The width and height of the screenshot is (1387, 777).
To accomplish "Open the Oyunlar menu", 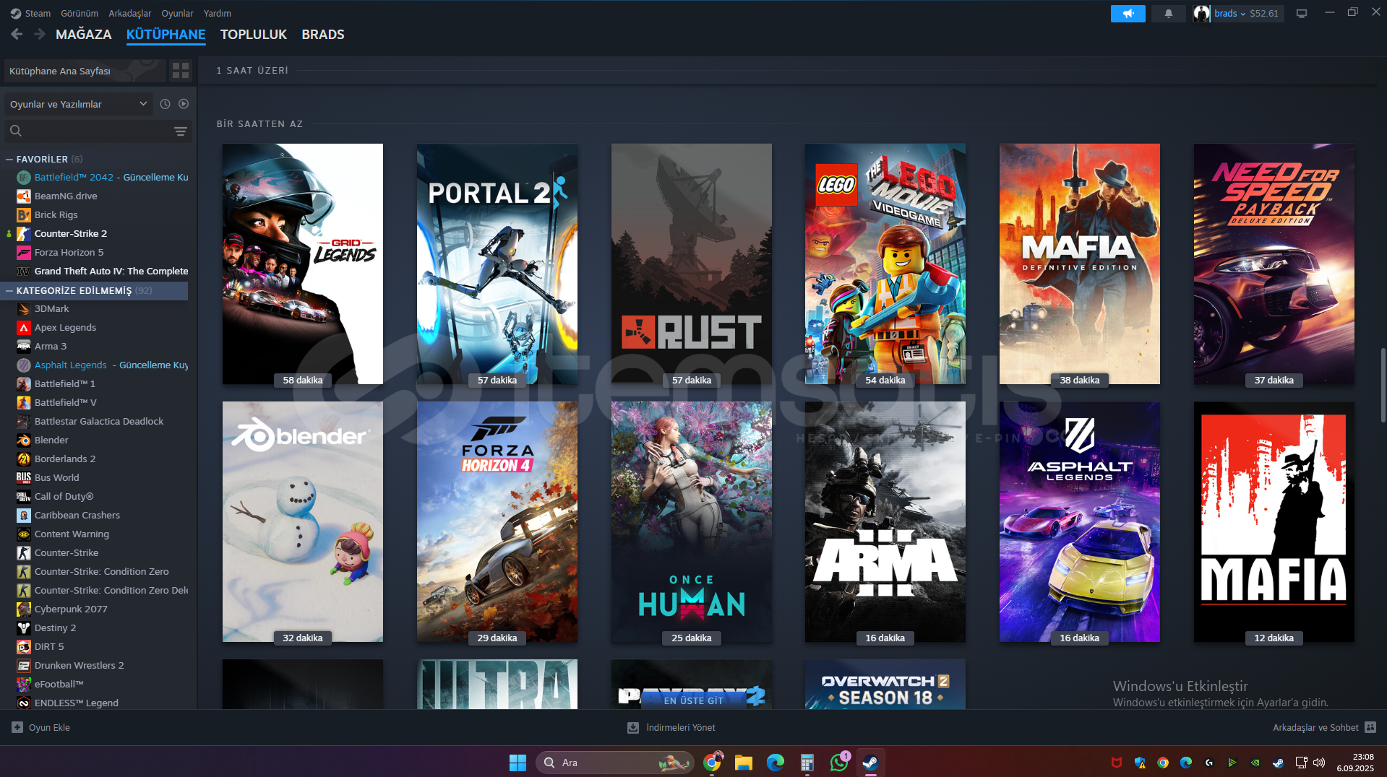I will [177, 13].
